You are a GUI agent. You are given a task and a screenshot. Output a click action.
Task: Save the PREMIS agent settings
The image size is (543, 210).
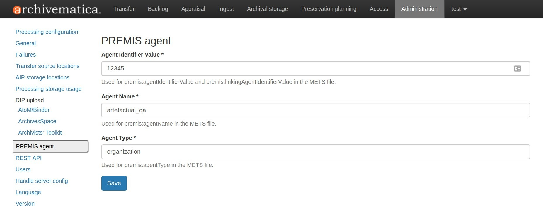114,183
